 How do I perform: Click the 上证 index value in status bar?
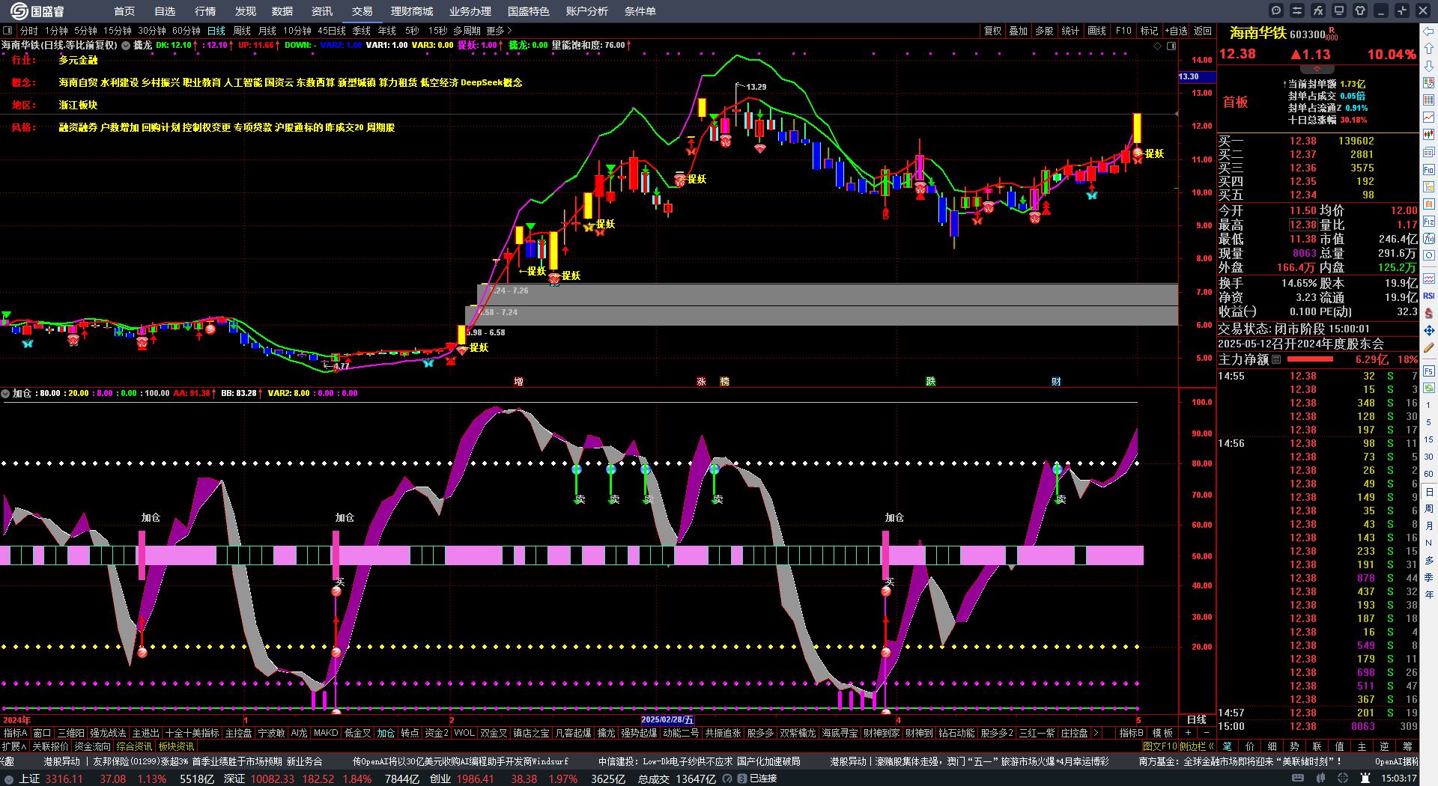point(64,779)
